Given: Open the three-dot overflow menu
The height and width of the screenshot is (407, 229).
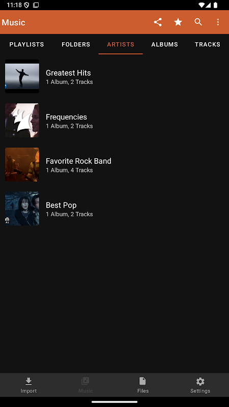Looking at the screenshot, I should (x=218, y=22).
